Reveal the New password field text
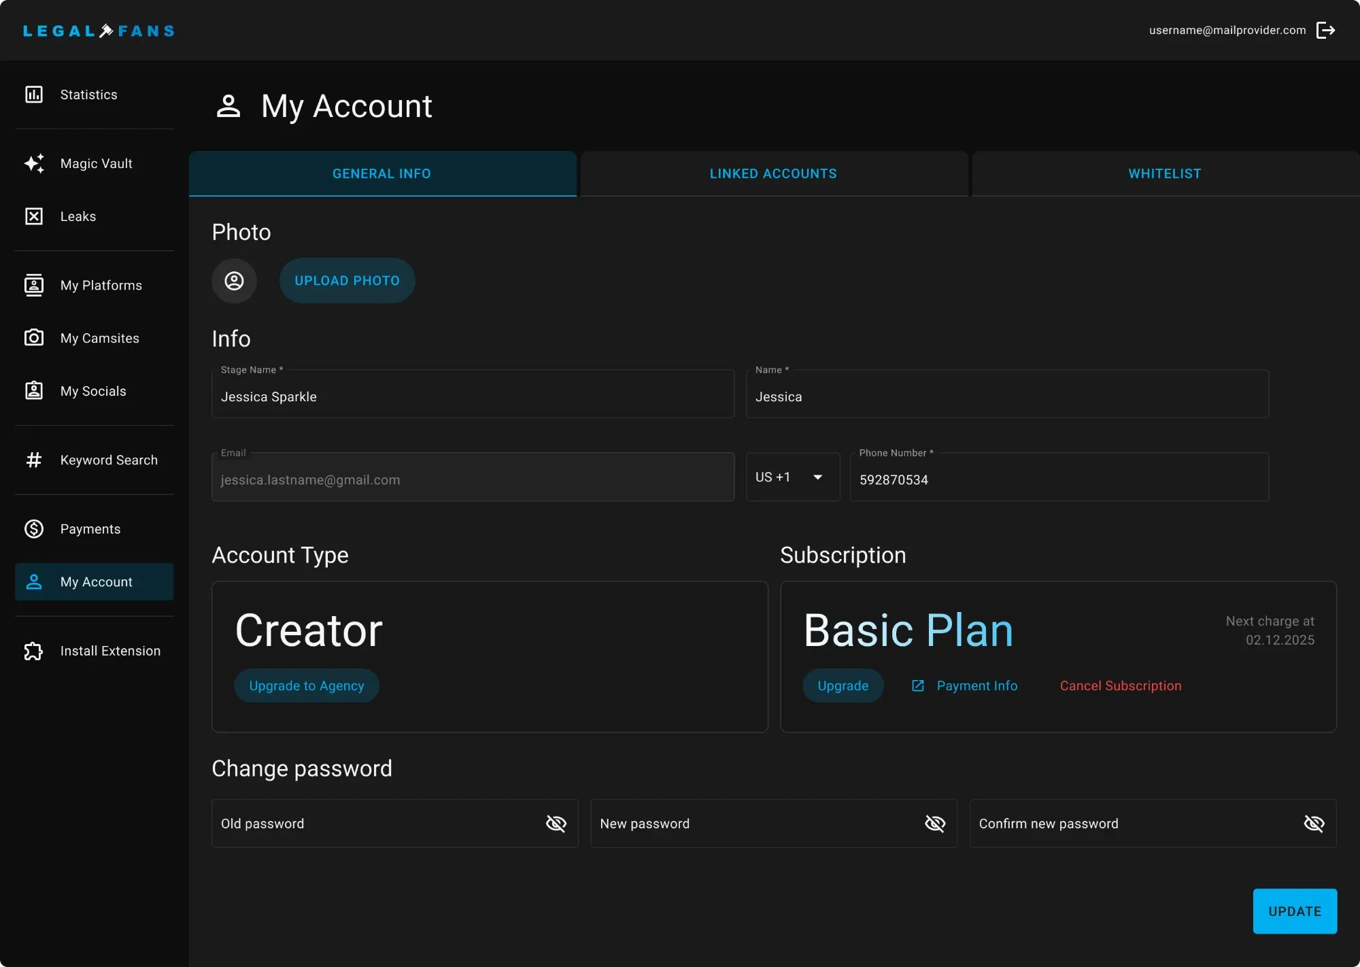This screenshot has width=1360, height=967. point(935,824)
